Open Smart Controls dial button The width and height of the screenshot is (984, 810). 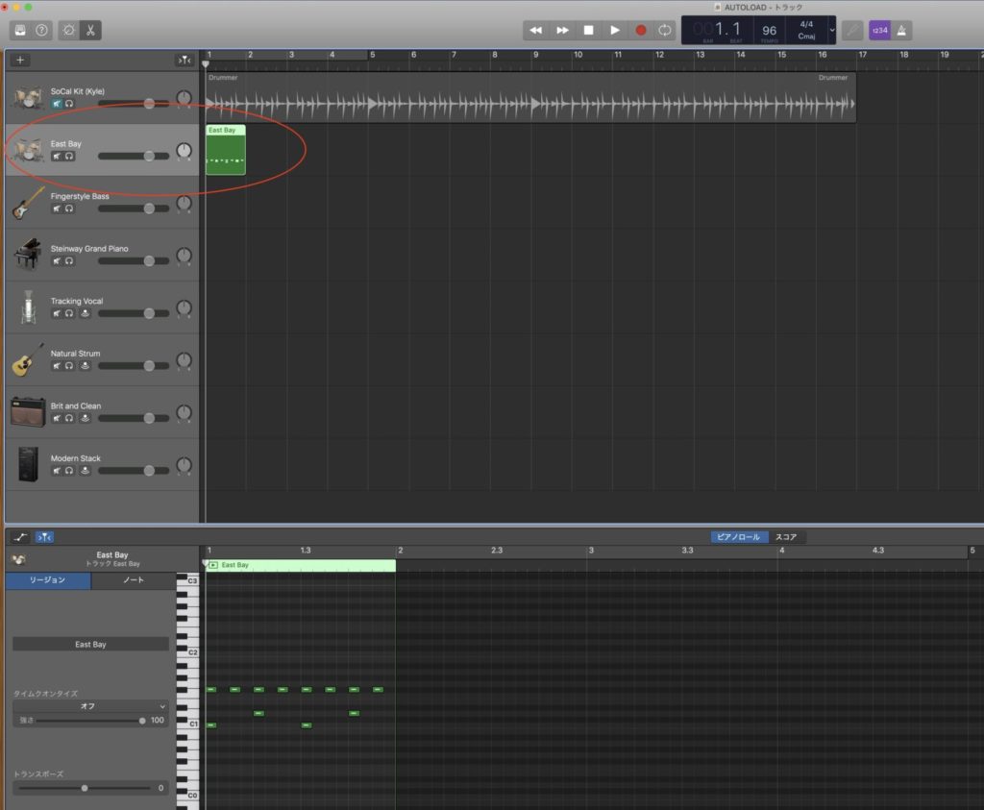tap(70, 31)
